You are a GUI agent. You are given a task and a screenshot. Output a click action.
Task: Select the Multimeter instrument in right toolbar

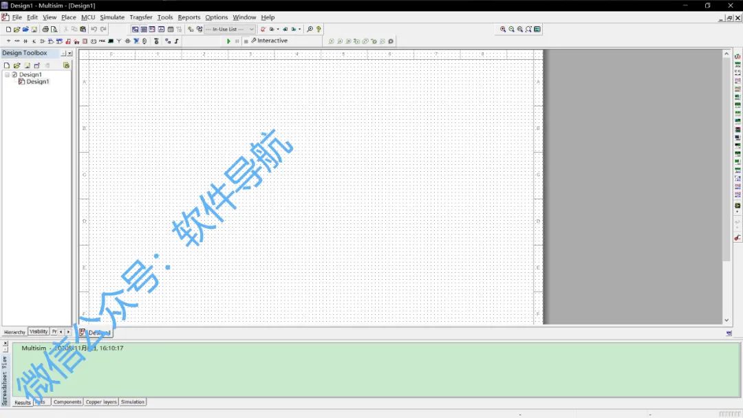tap(737, 56)
